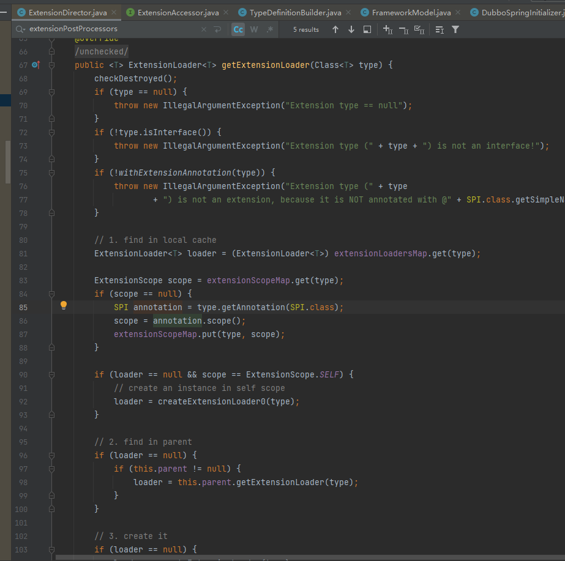The image size is (565, 561).
Task: Close the ExtensionDirector.java tab
Action: (x=114, y=12)
